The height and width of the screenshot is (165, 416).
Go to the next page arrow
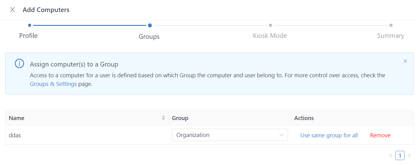point(410,156)
